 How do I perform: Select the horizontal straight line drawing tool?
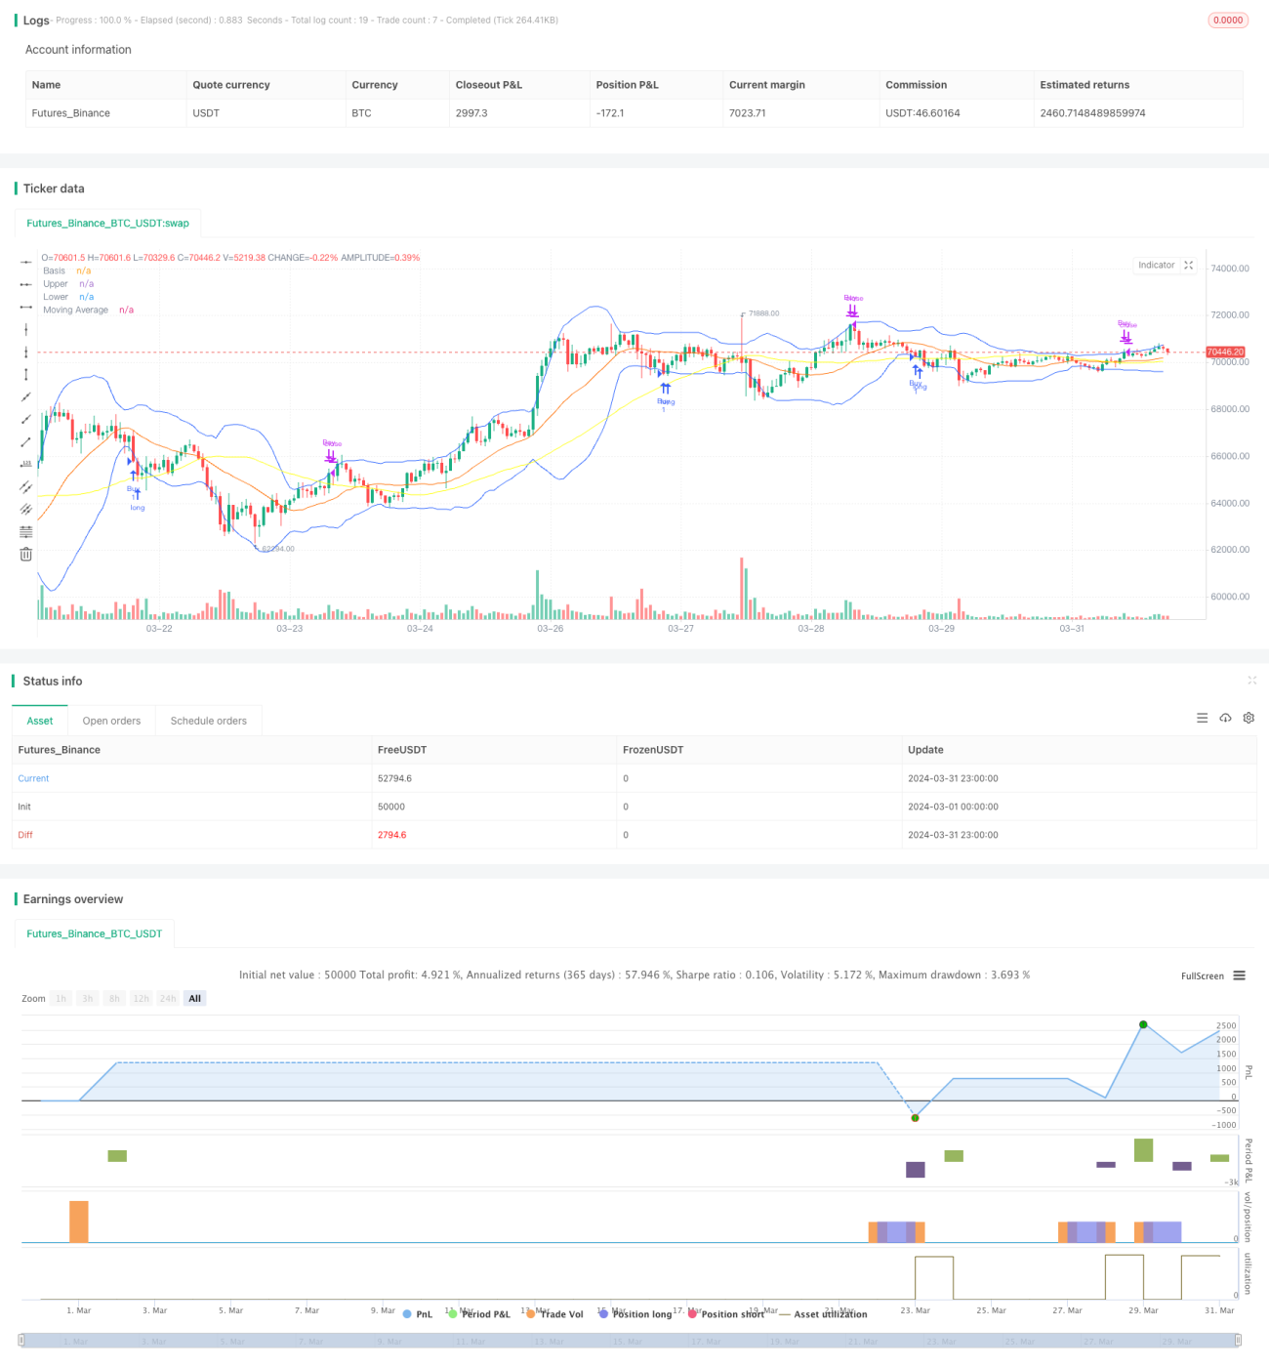(26, 262)
